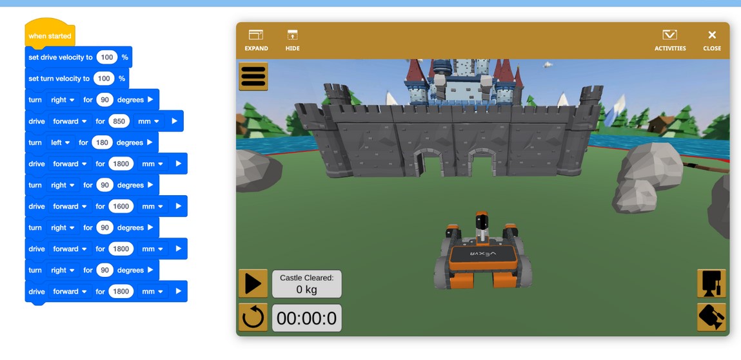Image resolution: width=741 pixels, height=360 pixels.
Task: Edit the drive velocity 100 value
Action: [106, 57]
